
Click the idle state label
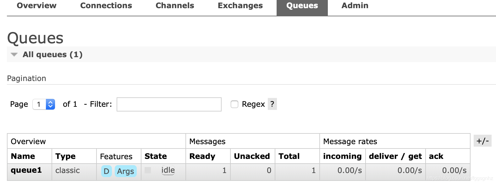point(168,170)
